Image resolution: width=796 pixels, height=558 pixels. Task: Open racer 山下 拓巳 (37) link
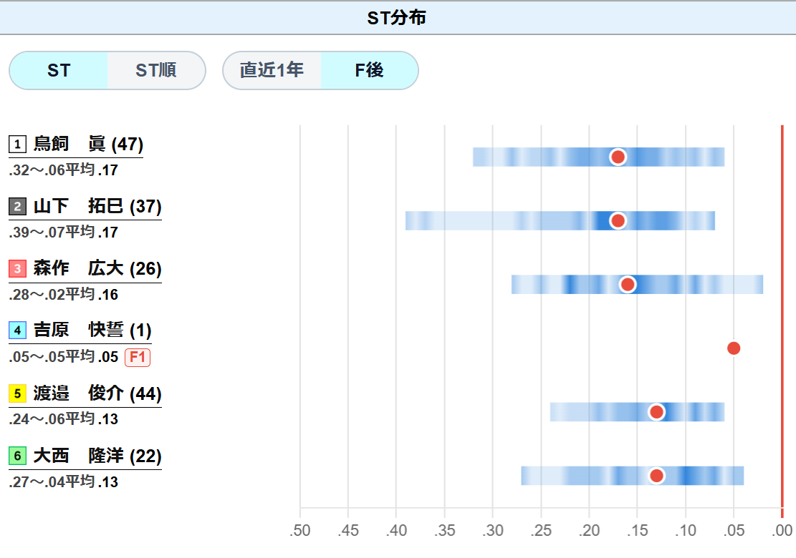click(97, 206)
